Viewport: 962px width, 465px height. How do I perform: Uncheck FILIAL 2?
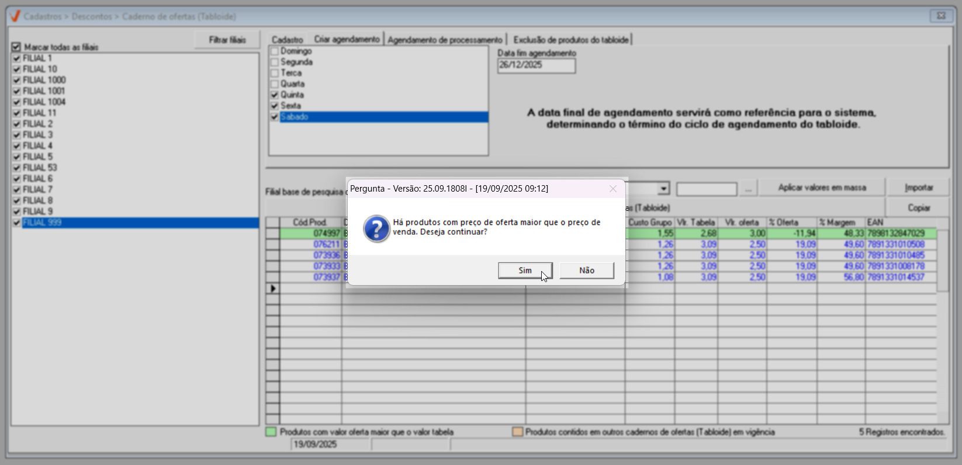pyautogui.click(x=16, y=124)
